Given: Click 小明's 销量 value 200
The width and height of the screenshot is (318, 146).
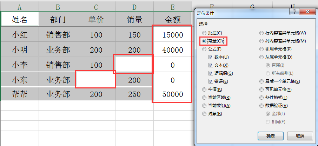Looking at the screenshot, I should tap(134, 49).
